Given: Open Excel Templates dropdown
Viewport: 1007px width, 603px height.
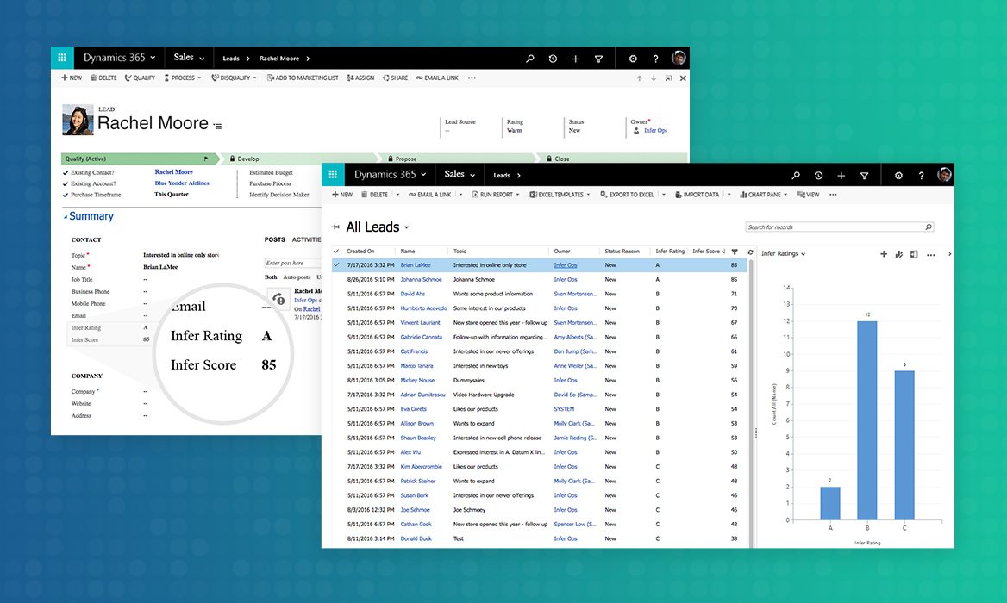Looking at the screenshot, I should coord(588,195).
